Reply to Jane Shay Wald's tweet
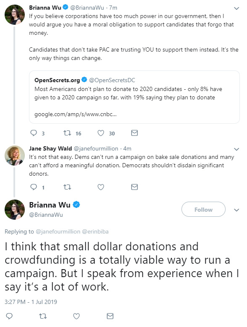This screenshot has width=247, height=327. [x=34, y=187]
